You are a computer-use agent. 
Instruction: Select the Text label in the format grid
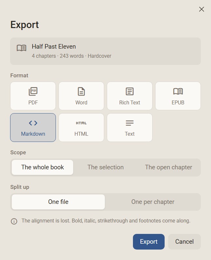click(130, 134)
